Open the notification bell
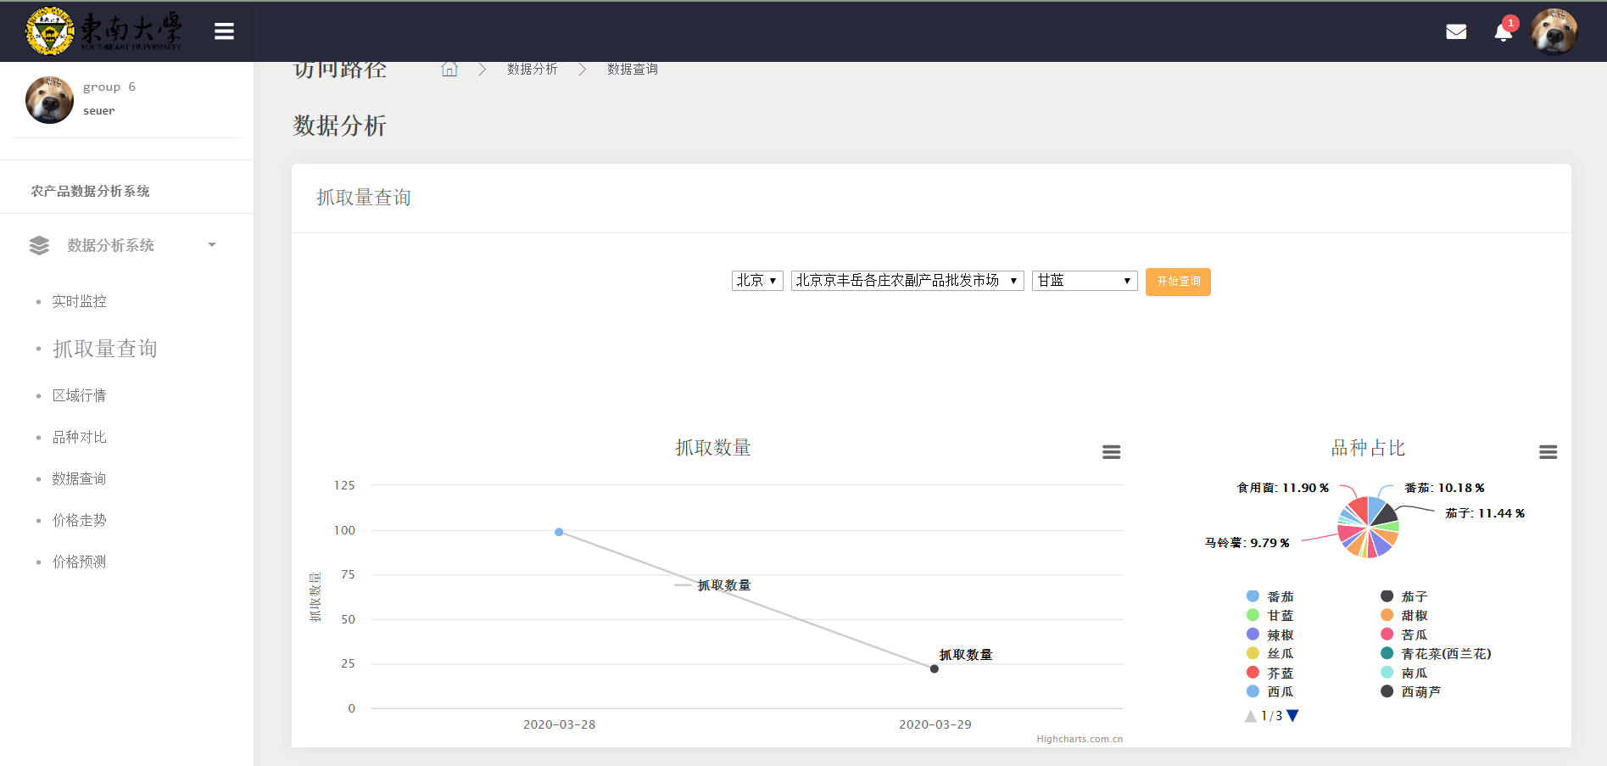Screen dimensions: 1607x766 tap(1503, 32)
